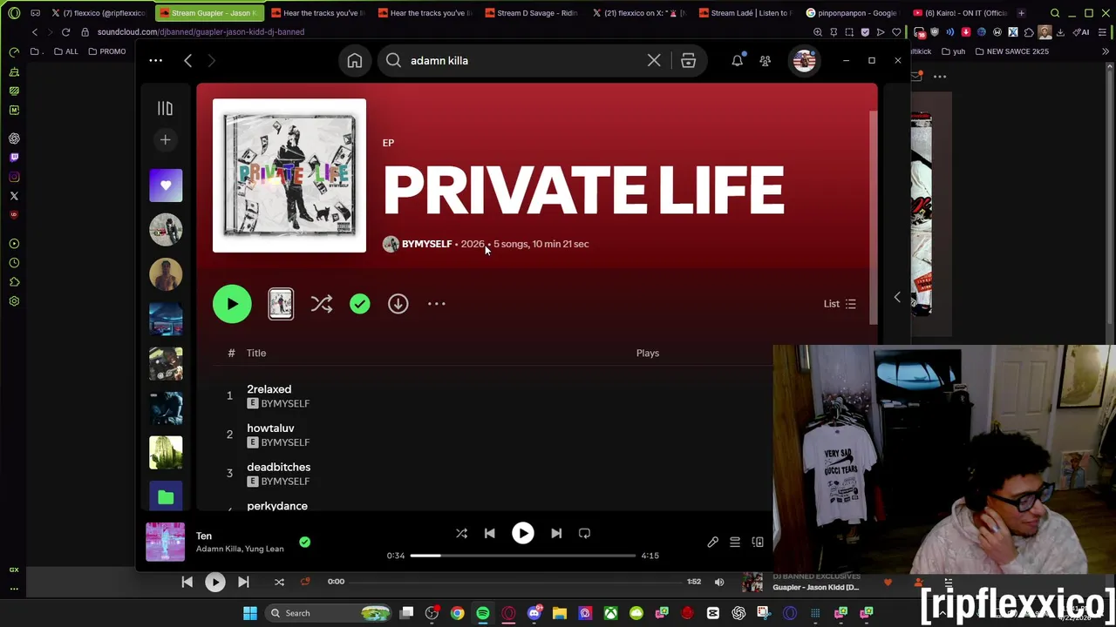
Task: Like the SoundCloud track with heart icon
Action: [888, 582]
